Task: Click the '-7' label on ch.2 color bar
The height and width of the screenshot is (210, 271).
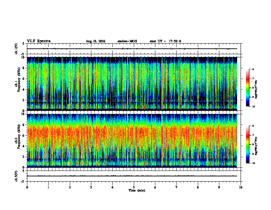Action: [253, 135]
